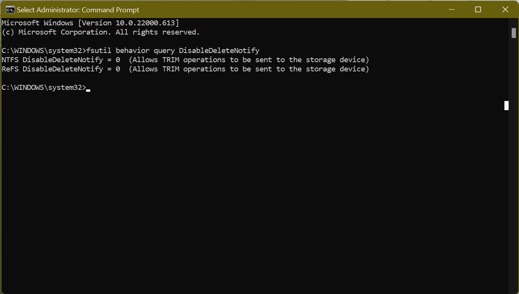Click the blinking cursor at the last prompt
This screenshot has height=294, width=519.
coord(88,90)
